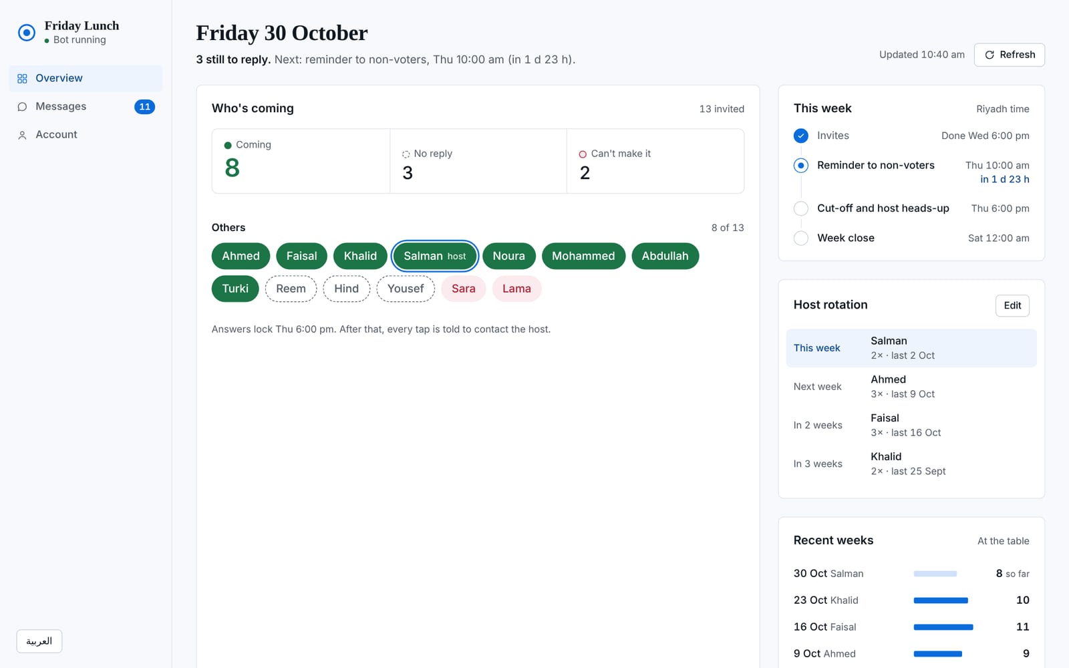Select the Next week Ahmed rotation row

tap(911, 387)
